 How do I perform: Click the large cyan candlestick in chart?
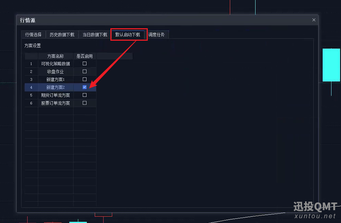331,65
